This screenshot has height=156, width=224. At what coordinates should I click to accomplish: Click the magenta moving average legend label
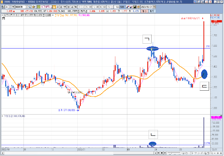(x=84, y=15)
